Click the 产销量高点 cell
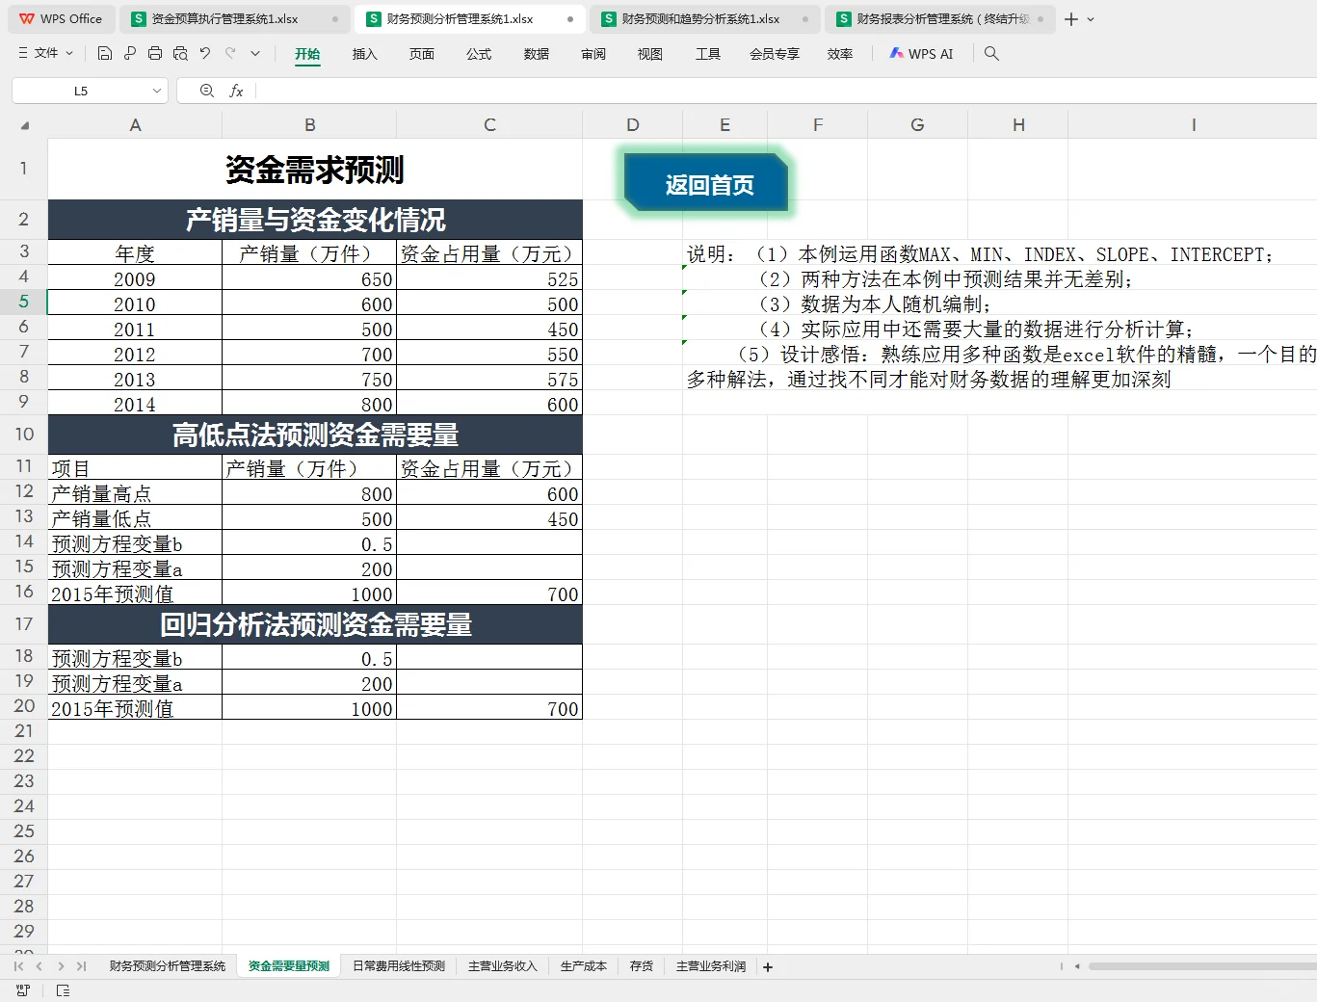 135,493
